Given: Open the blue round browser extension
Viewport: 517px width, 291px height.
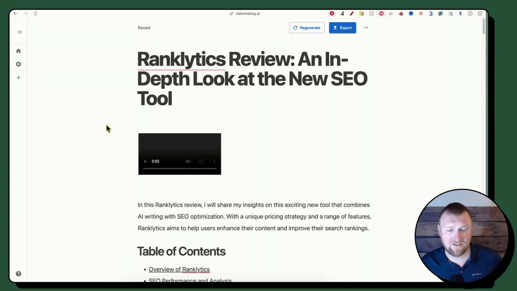Looking at the screenshot, I should pos(411,13).
